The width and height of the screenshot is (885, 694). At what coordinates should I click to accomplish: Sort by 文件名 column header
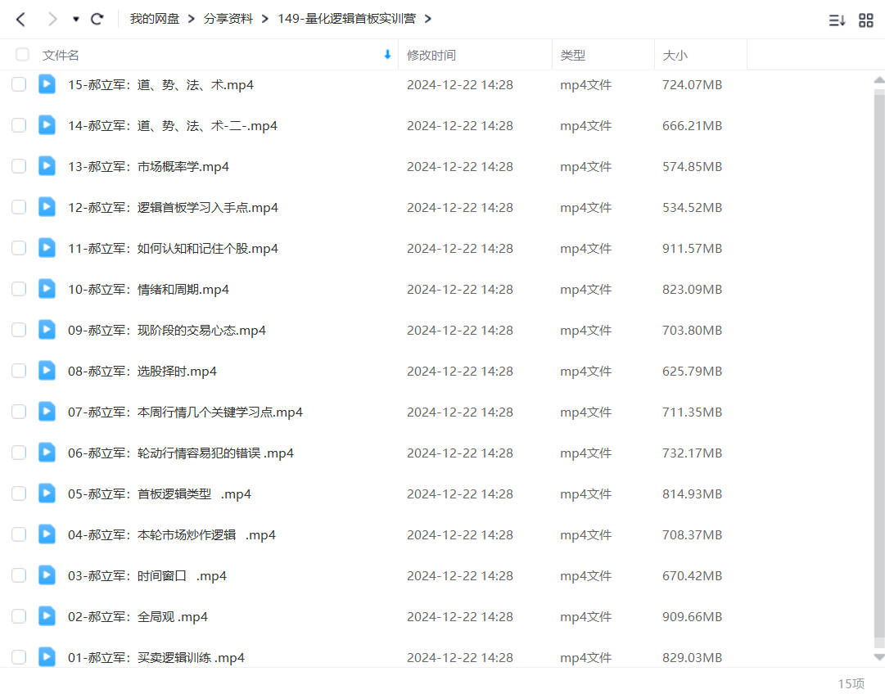coord(61,56)
